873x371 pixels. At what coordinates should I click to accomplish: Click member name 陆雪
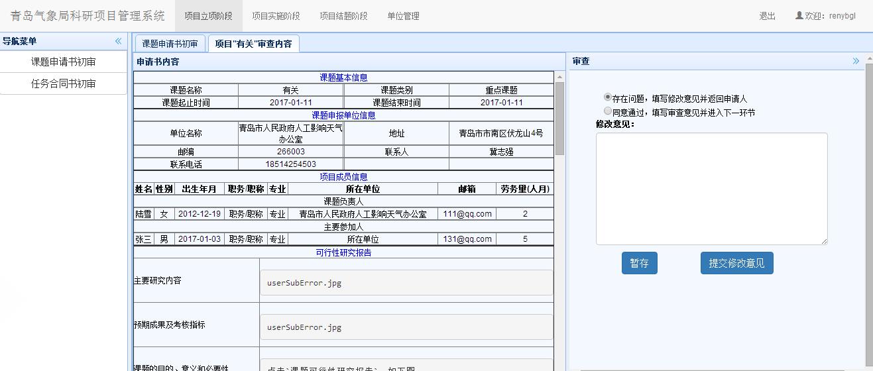click(x=143, y=214)
